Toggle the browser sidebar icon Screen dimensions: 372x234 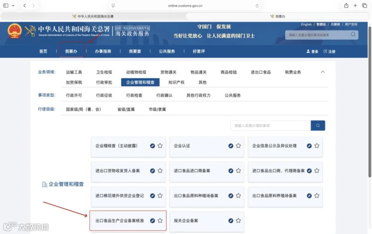(x=6, y=5)
